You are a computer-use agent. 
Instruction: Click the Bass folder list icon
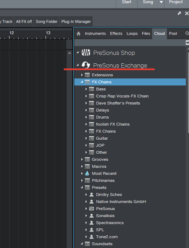click(x=92, y=89)
